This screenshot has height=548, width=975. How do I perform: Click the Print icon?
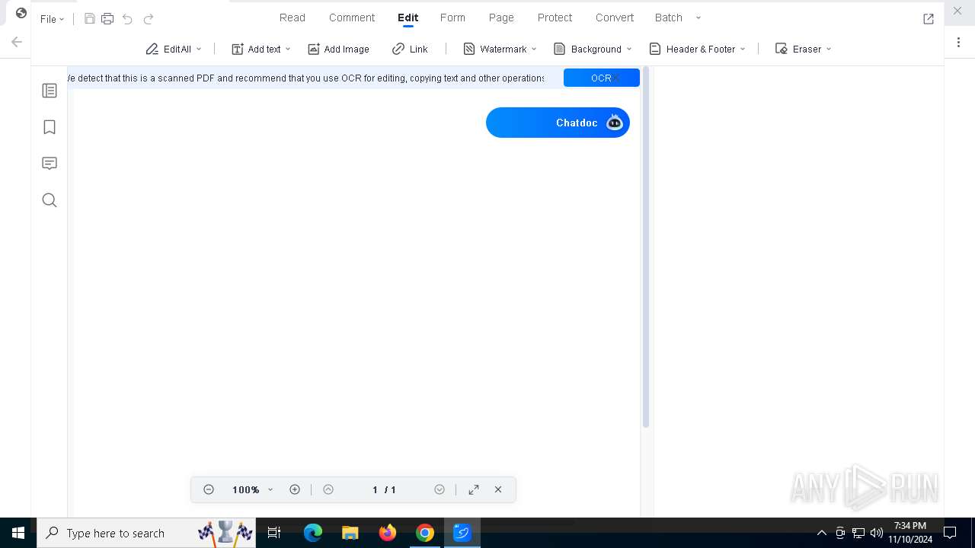click(107, 19)
